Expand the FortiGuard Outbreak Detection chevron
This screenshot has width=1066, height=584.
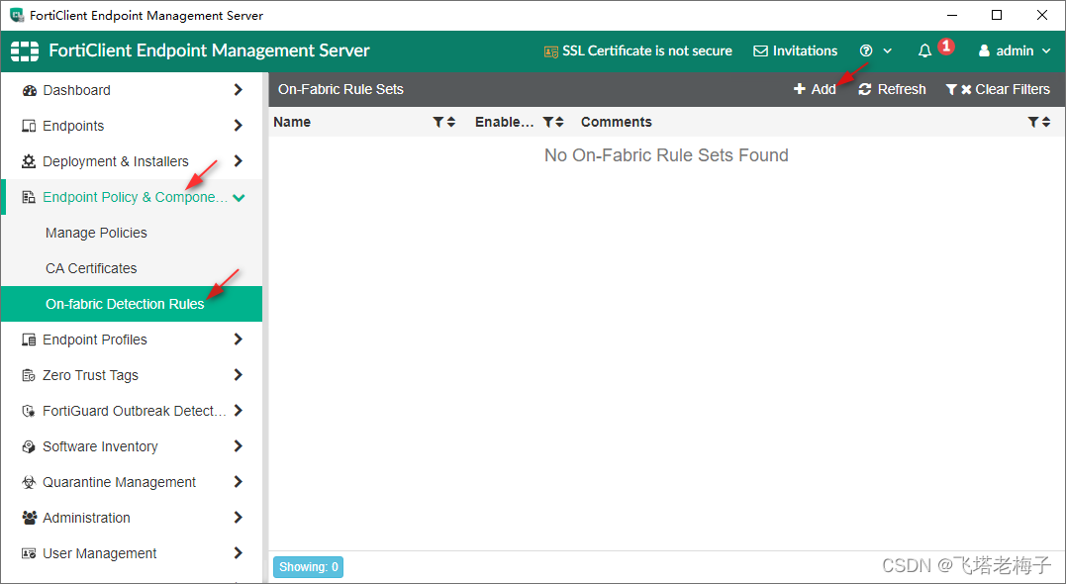238,411
